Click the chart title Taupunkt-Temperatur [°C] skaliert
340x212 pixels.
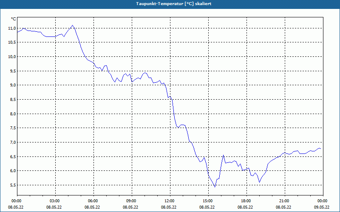click(174, 4)
